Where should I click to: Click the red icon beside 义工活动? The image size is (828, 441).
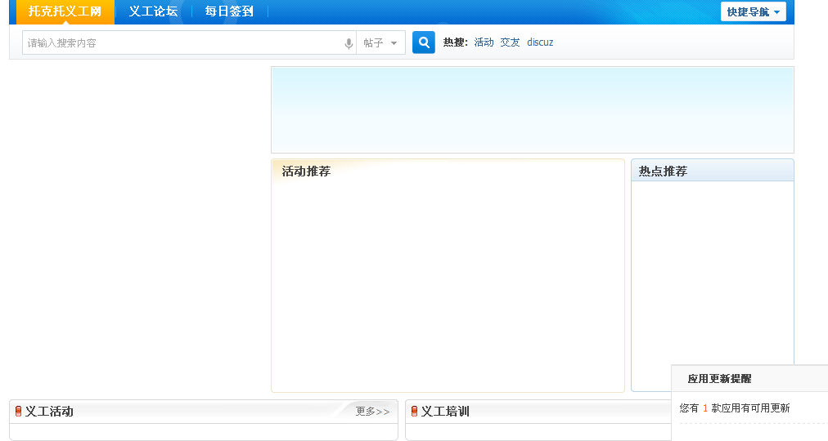(x=19, y=412)
